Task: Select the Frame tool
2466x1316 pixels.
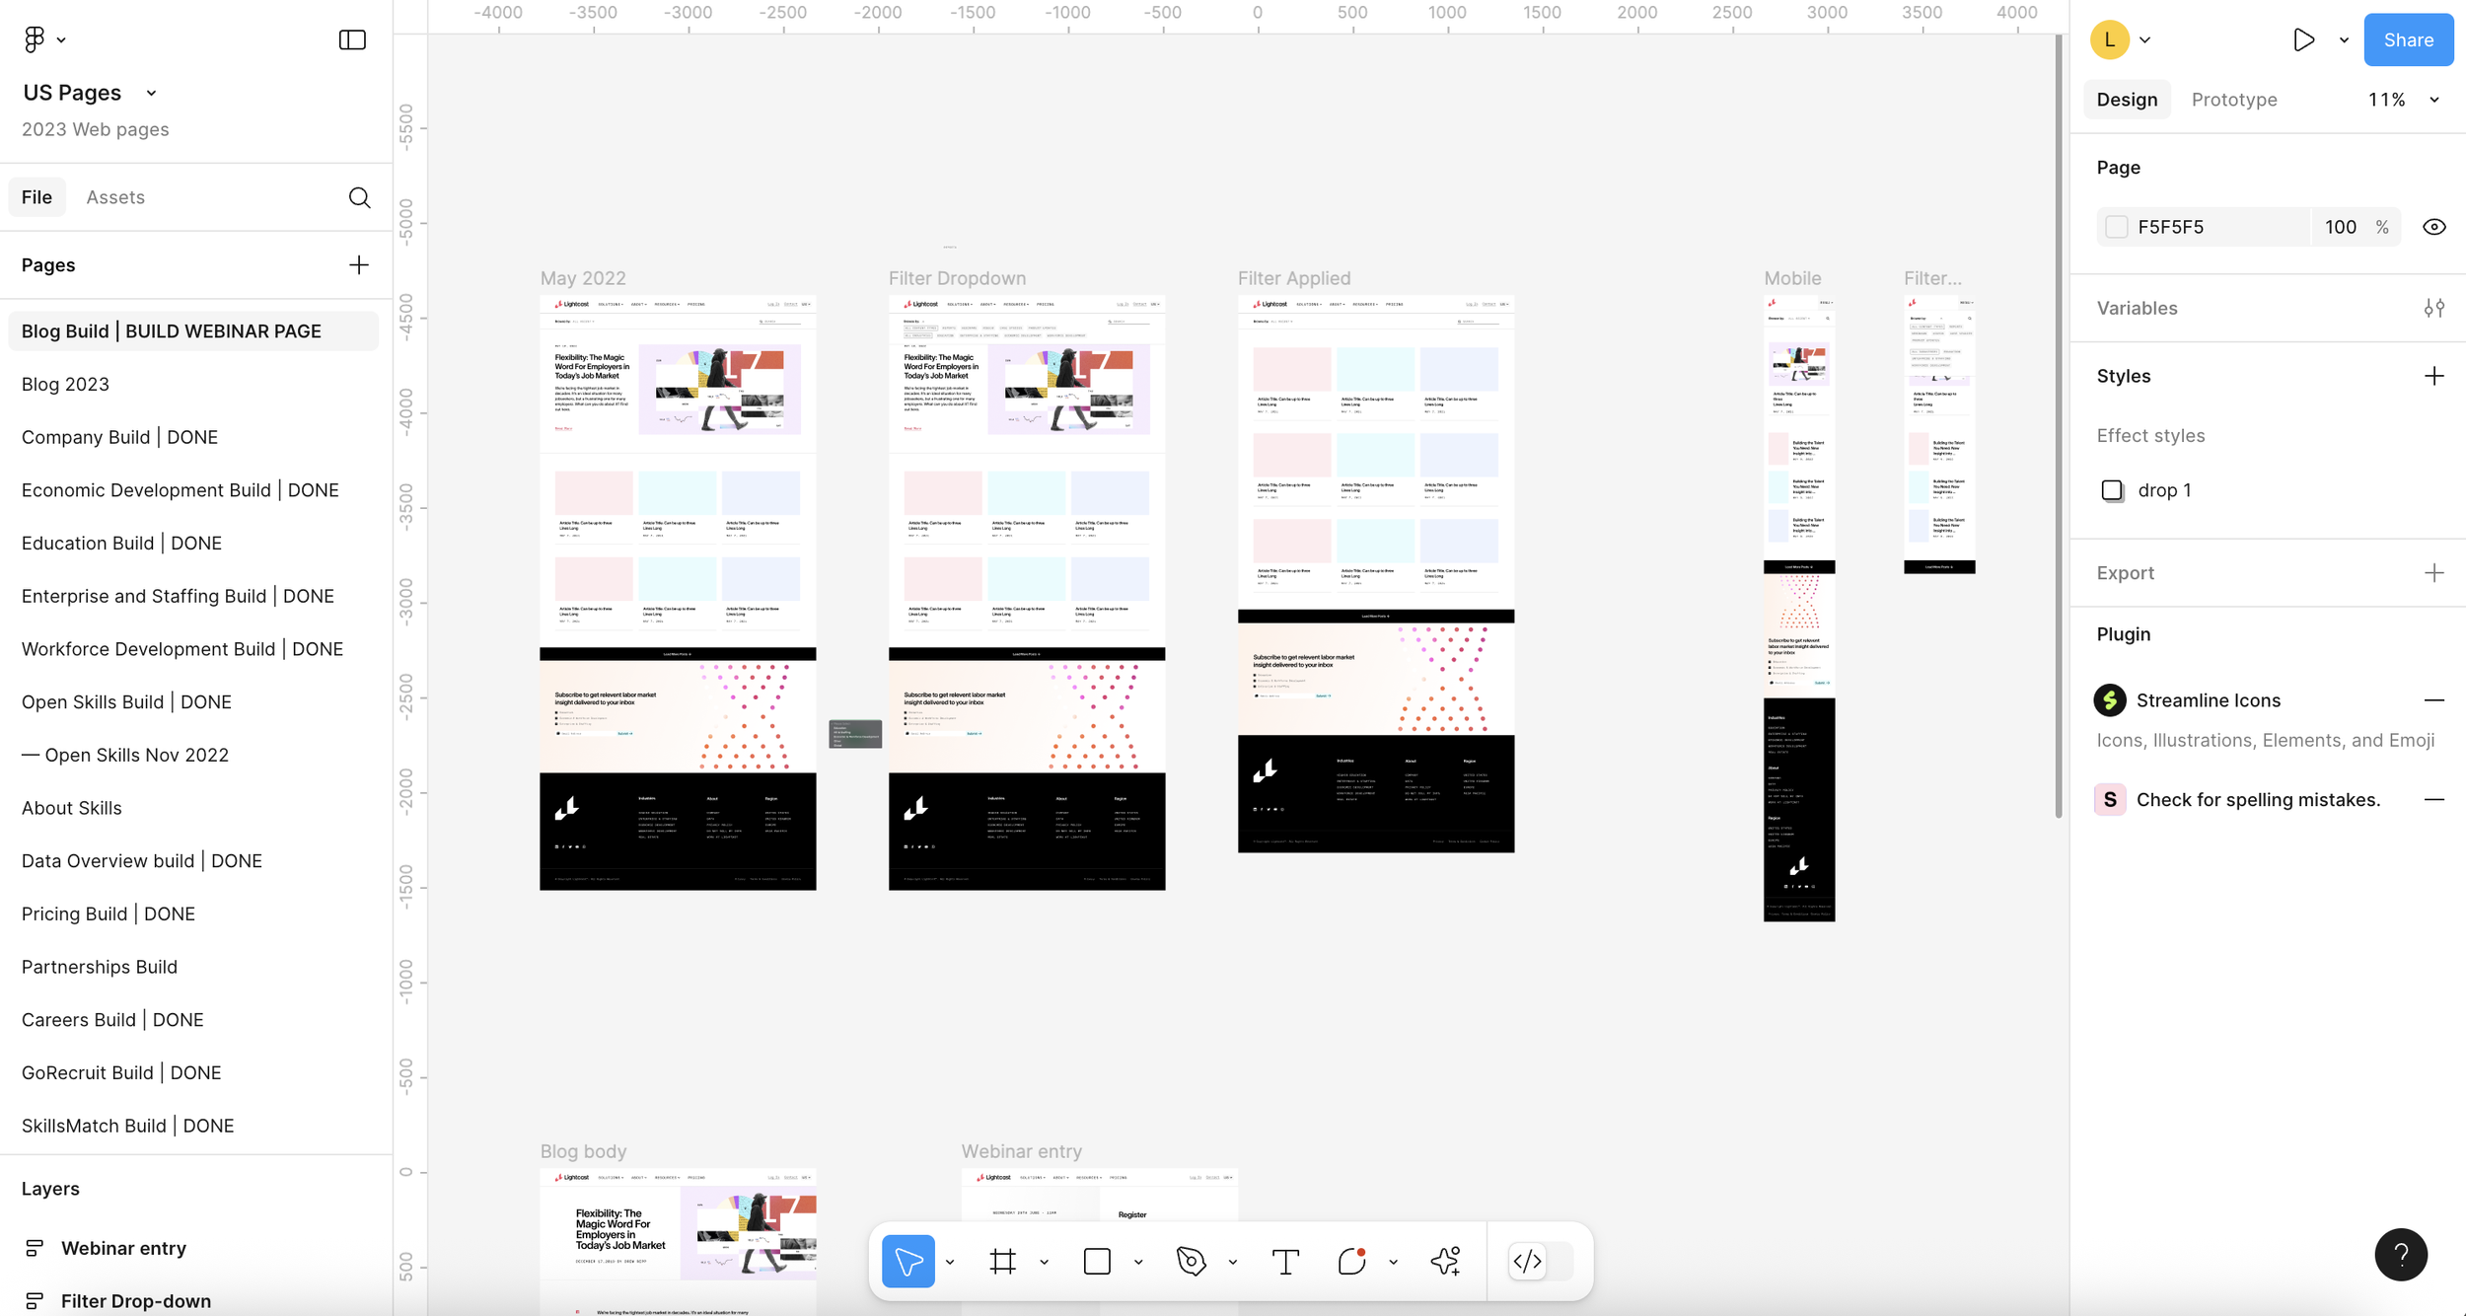Action: pyautogui.click(x=1002, y=1261)
